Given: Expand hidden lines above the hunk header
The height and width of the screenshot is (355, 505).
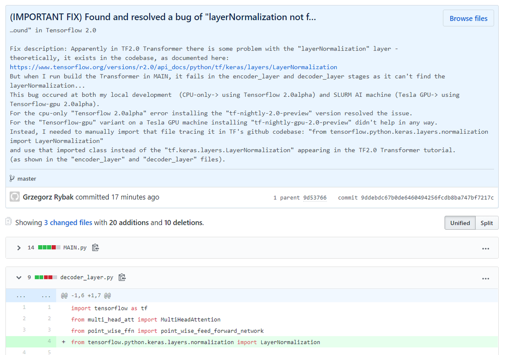Looking at the screenshot, I should click(32, 296).
